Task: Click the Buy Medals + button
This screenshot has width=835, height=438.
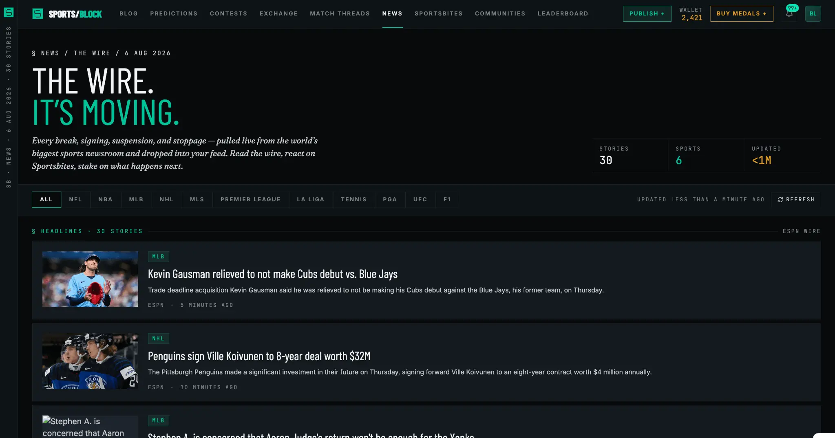Action: point(742,13)
